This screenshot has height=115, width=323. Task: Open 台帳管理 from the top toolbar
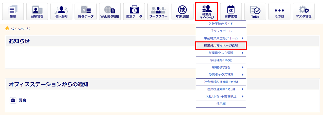(x=37, y=12)
